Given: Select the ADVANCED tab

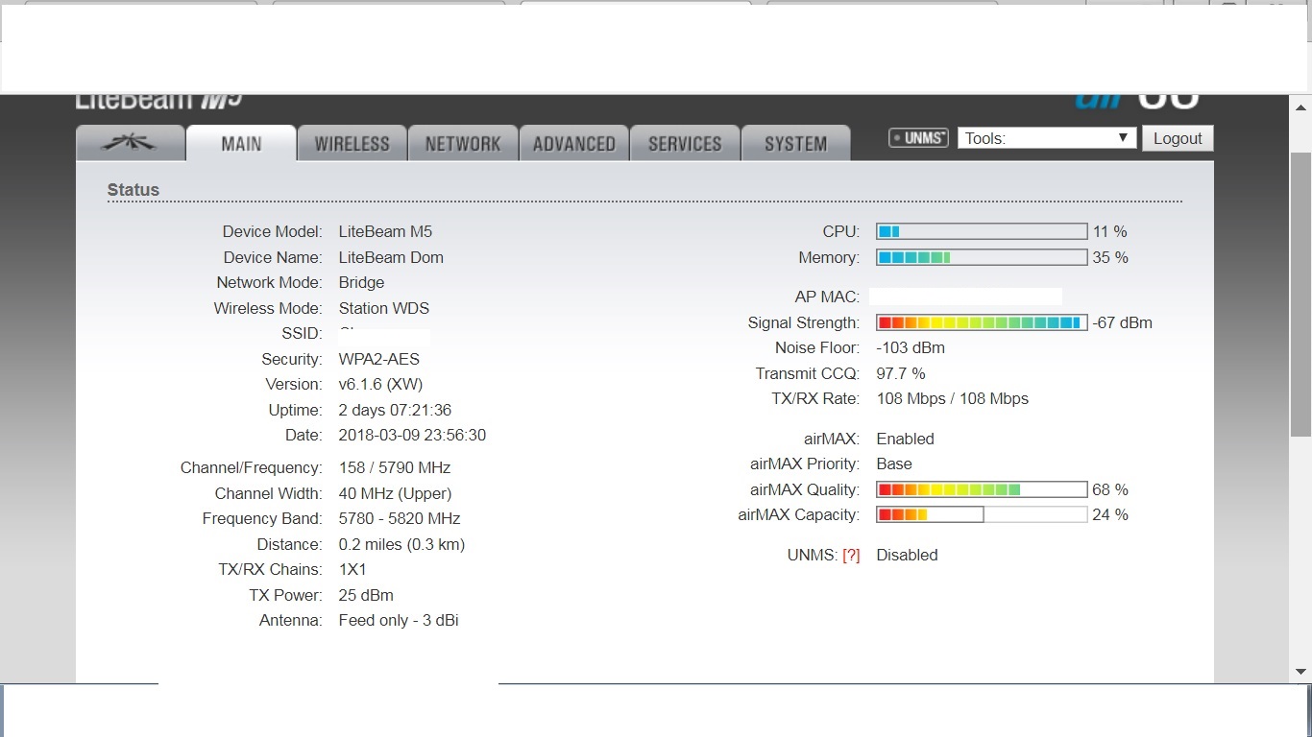Looking at the screenshot, I should [574, 143].
